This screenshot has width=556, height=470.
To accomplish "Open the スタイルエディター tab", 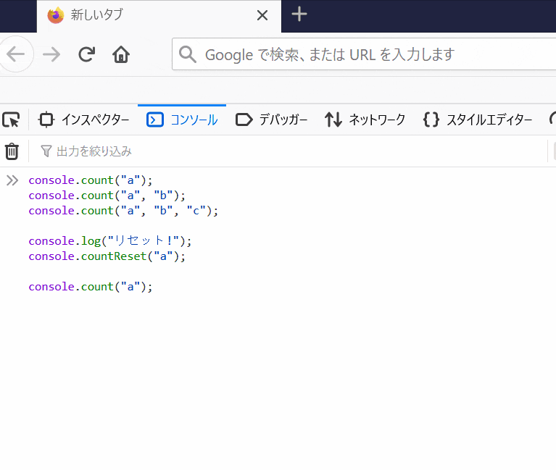I will click(478, 119).
